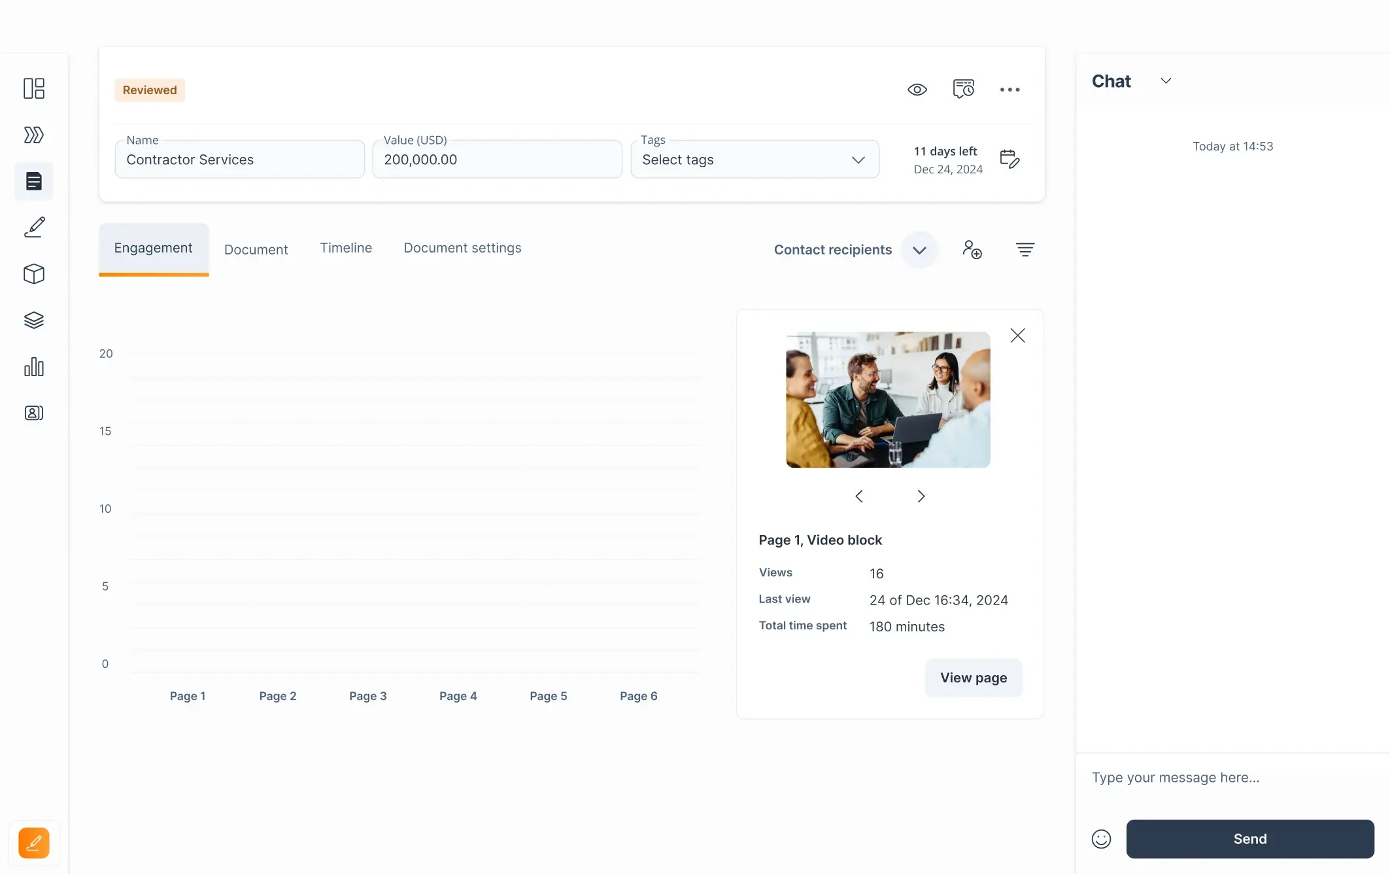Navigate to next page in Video block

click(x=921, y=495)
